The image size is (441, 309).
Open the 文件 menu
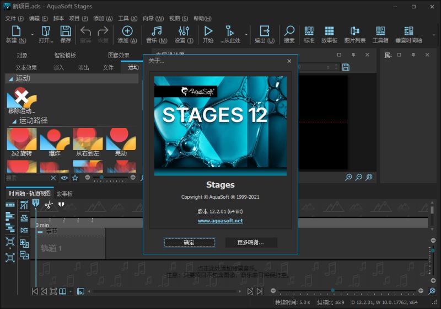tap(14, 18)
